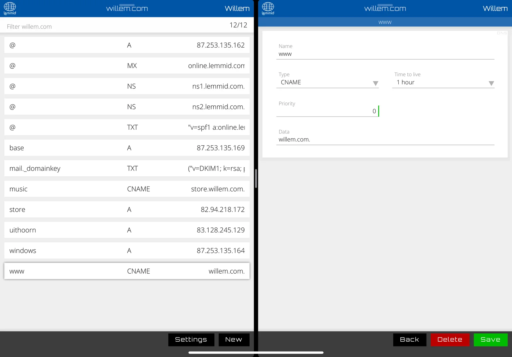Click the 12/12 record counter

(238, 25)
